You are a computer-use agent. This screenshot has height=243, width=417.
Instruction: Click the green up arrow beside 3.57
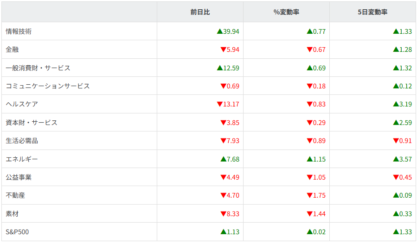pos(396,159)
